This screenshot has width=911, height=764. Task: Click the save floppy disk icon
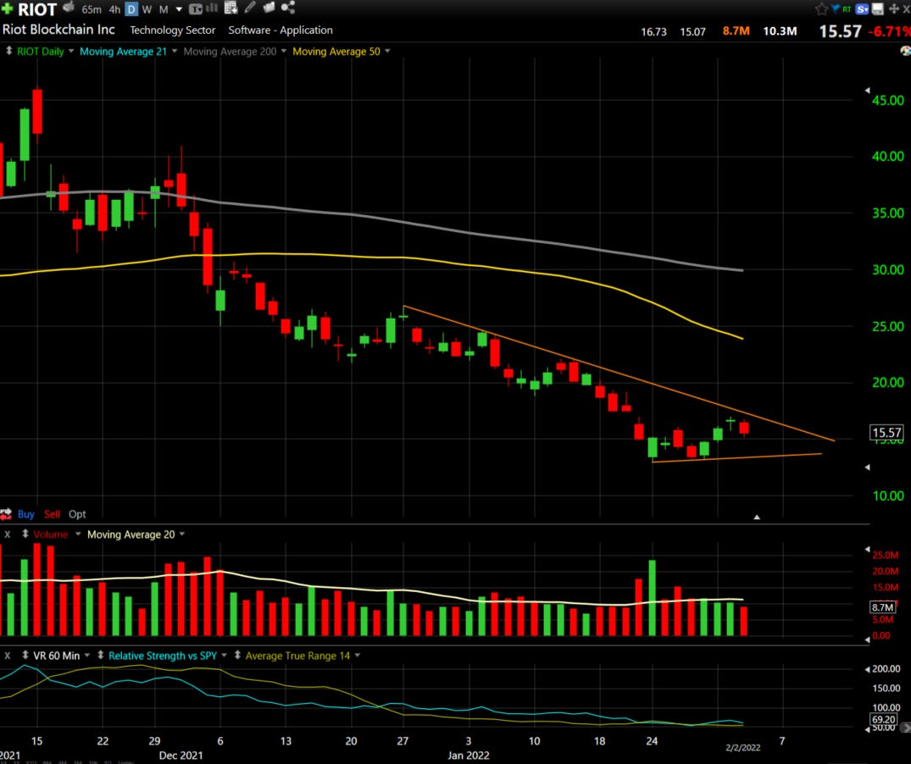[878, 8]
